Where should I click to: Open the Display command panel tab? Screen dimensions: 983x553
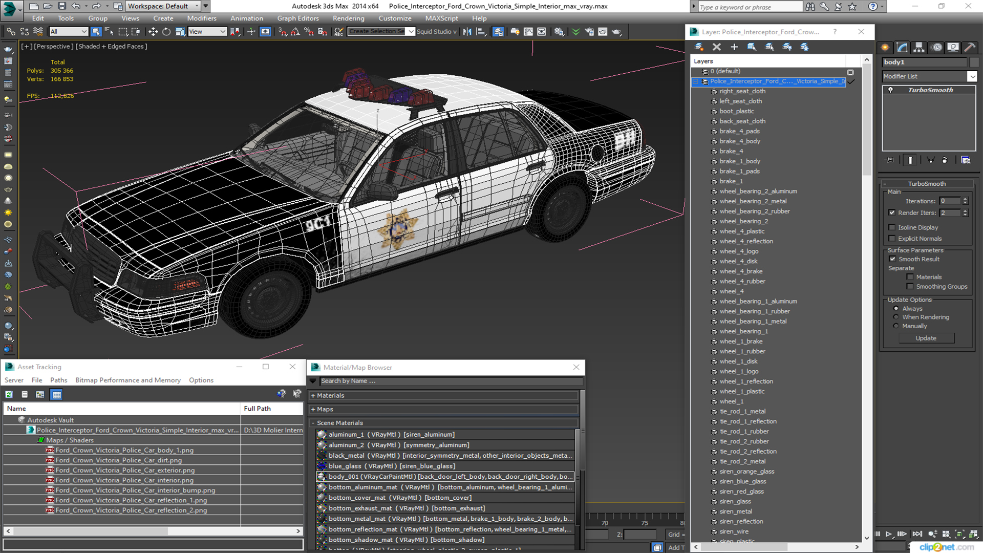click(953, 47)
